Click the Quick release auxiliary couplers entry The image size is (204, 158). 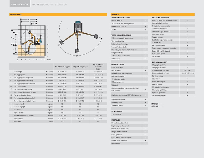click(121, 137)
